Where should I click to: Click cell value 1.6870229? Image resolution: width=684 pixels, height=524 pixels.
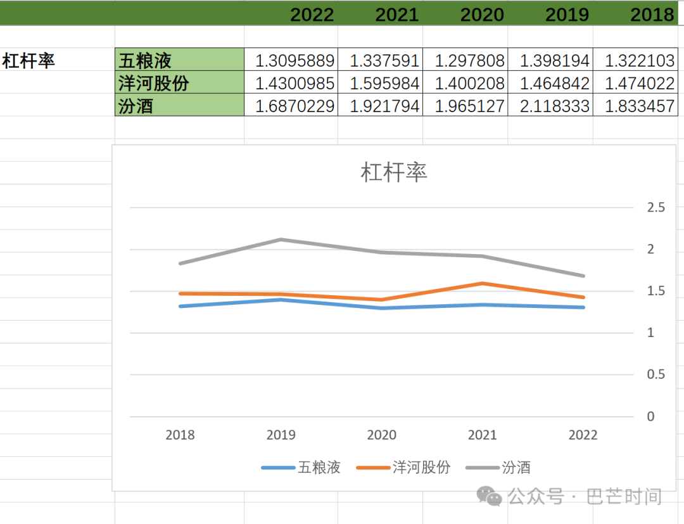(x=291, y=106)
